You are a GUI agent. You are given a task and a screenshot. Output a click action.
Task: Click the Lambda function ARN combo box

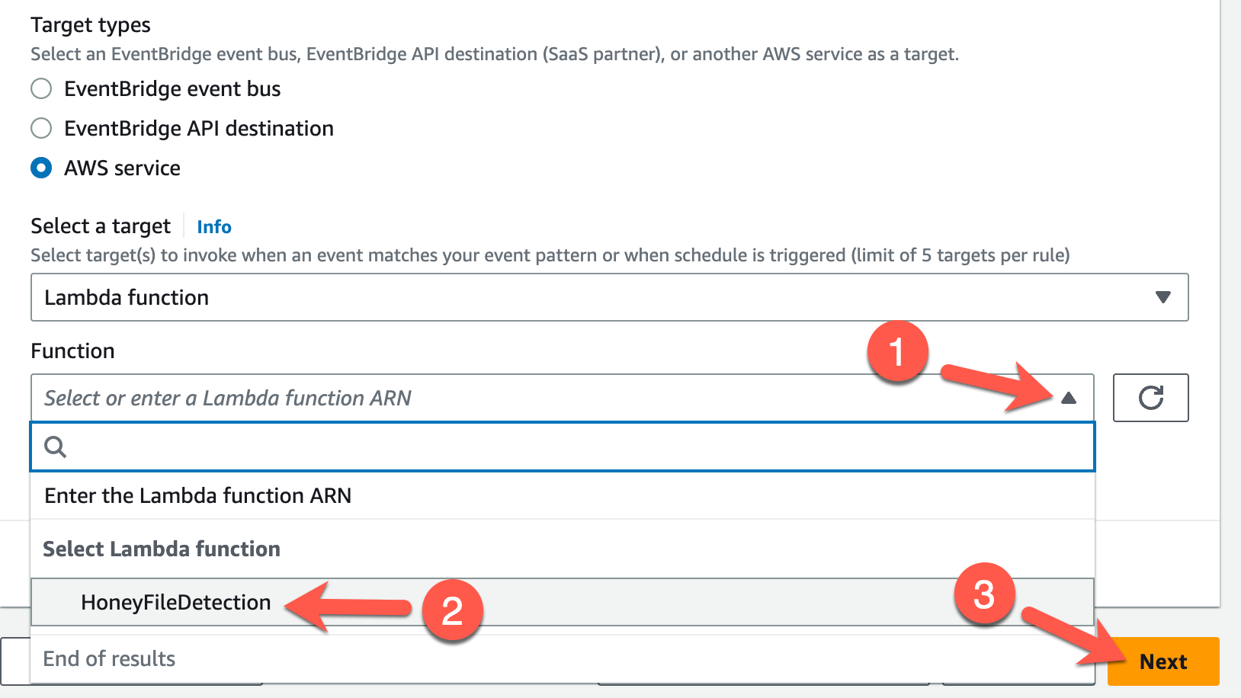coord(534,398)
